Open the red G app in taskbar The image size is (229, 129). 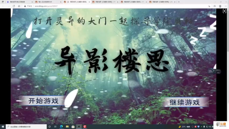pyautogui.click(x=85, y=127)
